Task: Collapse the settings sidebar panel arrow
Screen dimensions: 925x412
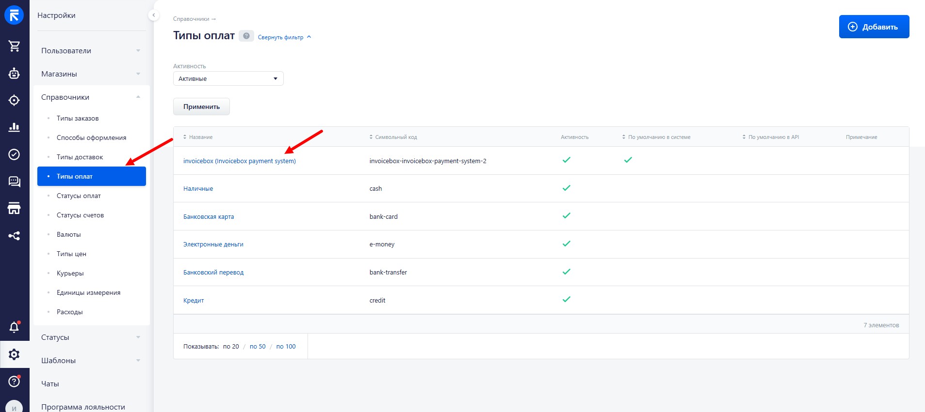Action: pos(153,15)
